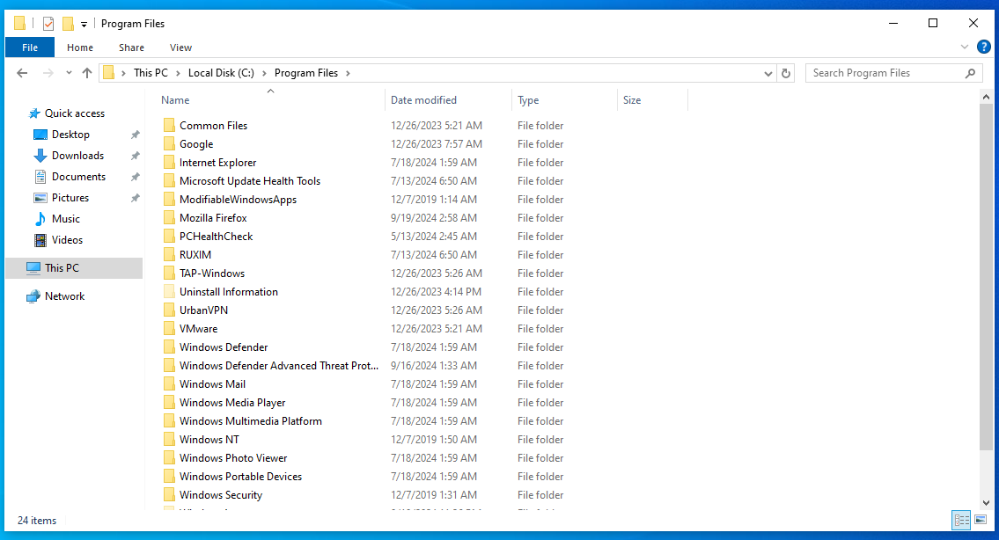Refresh the Program Files folder view
The width and height of the screenshot is (999, 540).
pos(786,73)
